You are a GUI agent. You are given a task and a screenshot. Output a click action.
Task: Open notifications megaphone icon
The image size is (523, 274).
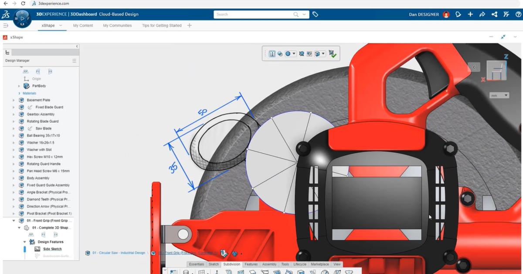click(458, 14)
